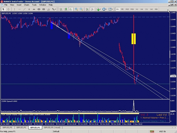Switch to candlestick chart mode

click(x=66, y=9)
